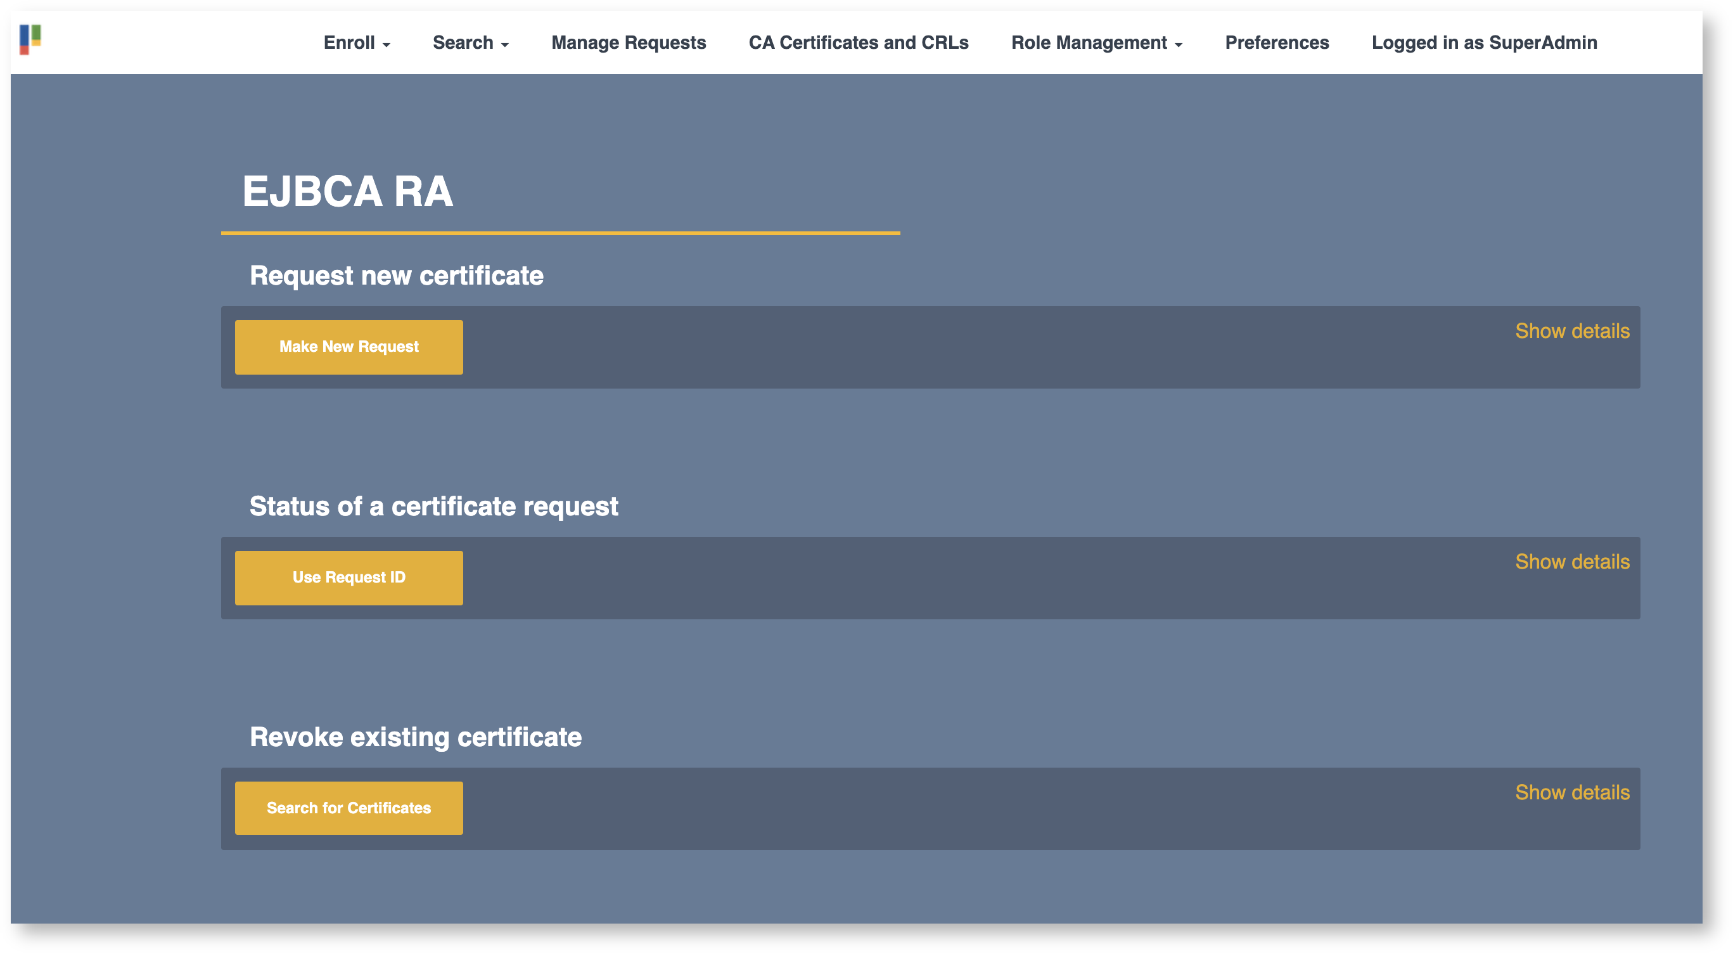Image resolution: width=1733 pixels, height=954 pixels.
Task: Open CA Certificates and CRLs page
Action: 858,42
